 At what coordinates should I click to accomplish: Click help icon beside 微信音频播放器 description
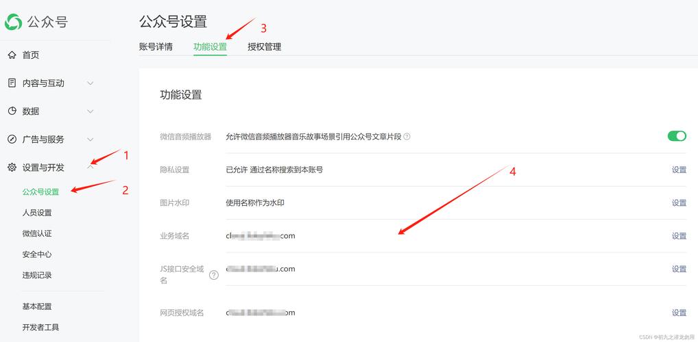407,137
